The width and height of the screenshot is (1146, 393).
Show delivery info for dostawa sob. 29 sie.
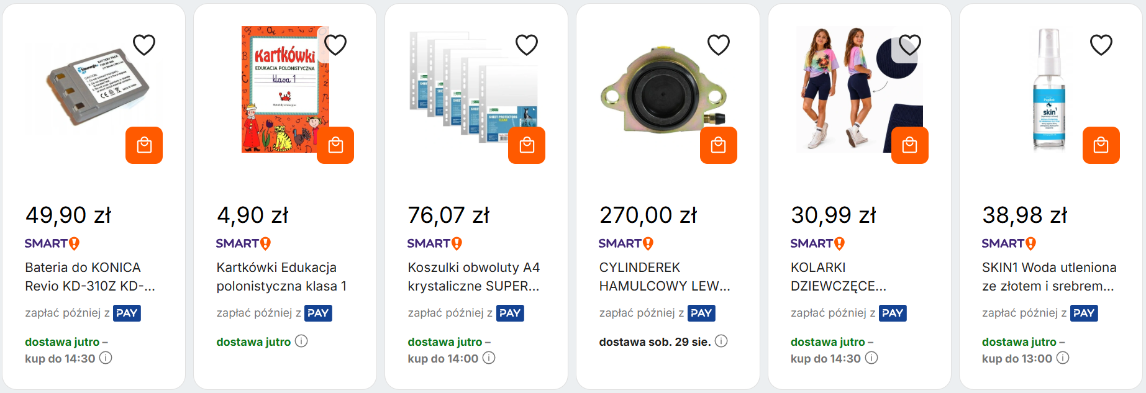point(721,341)
